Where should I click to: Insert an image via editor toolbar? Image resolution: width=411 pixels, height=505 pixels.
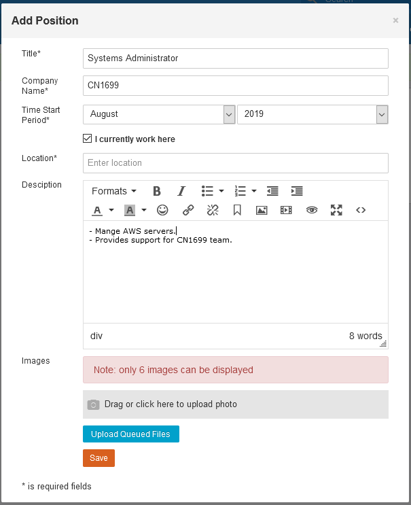262,210
